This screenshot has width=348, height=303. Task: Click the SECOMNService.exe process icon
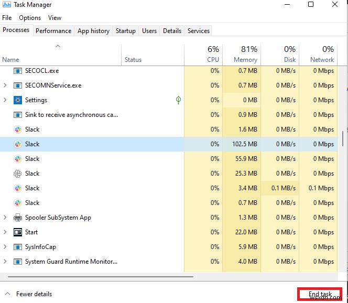[18, 85]
